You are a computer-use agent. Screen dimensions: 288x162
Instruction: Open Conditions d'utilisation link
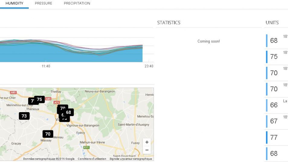[92, 159]
